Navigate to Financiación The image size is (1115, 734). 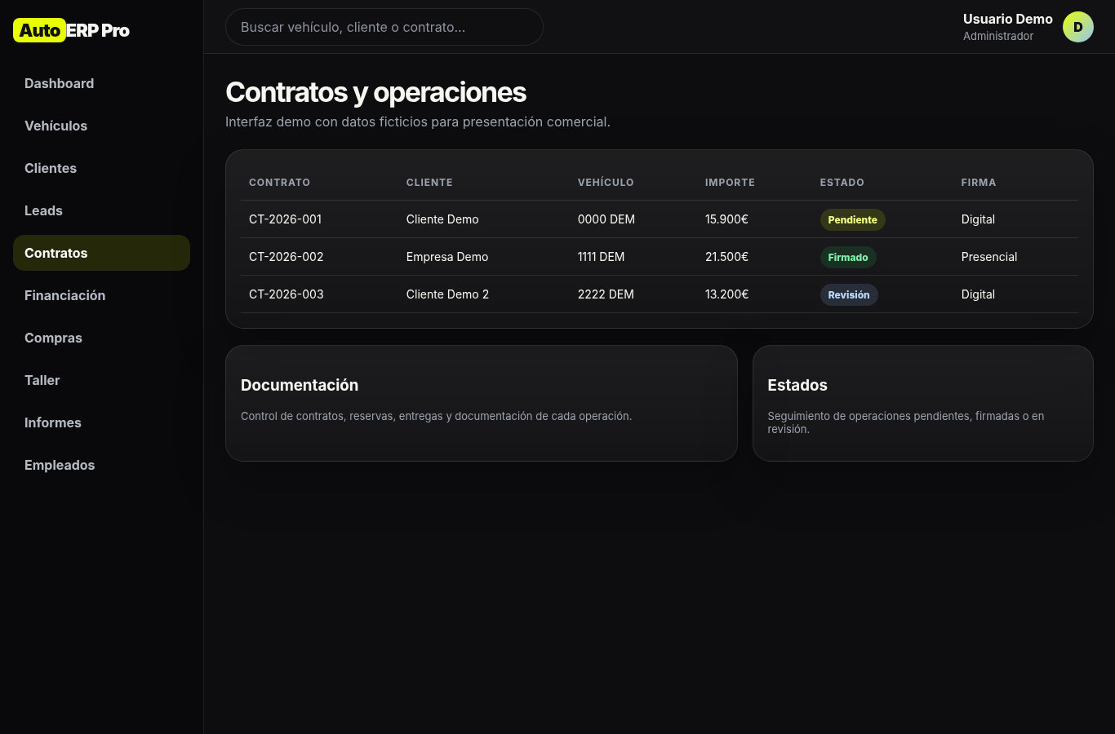tap(101, 295)
